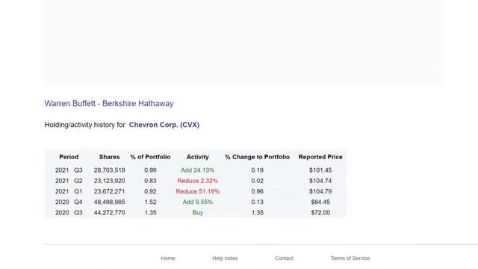Select the Add 24.13% activity entry
Viewport: 478px width, 269px height.
coord(197,170)
